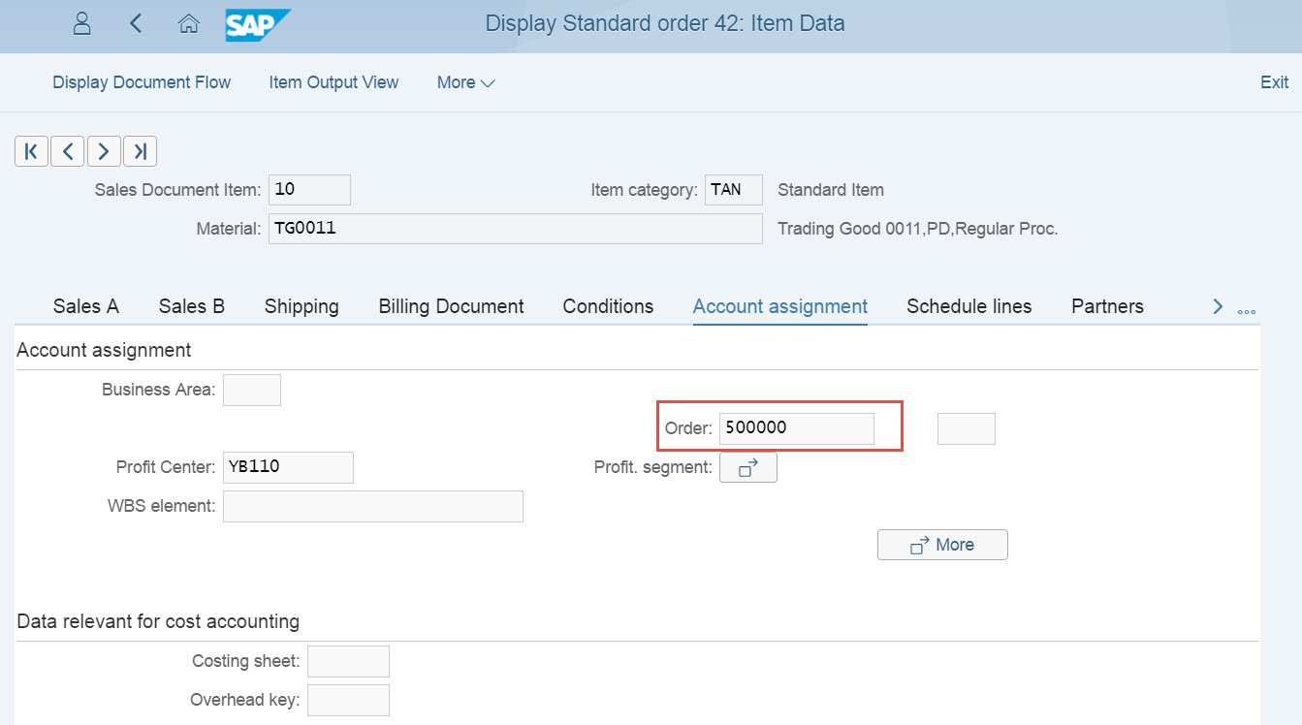
Task: Go to previous item arrow button
Action: 67,151
